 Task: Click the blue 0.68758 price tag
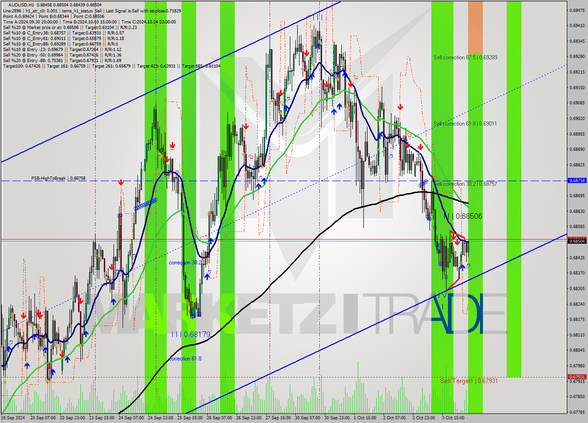(x=577, y=181)
